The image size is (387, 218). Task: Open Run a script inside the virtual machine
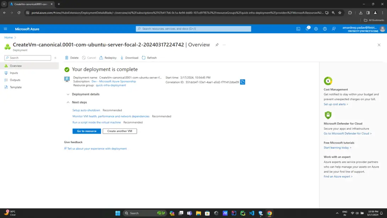[96, 122]
